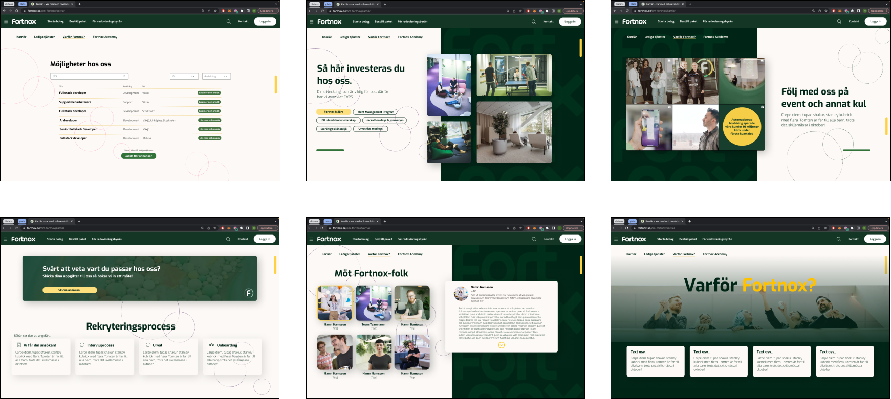Open Lediga tjänster tab in Möjligheter hos oss window
Screen dimensions: 891x399
tap(45, 37)
